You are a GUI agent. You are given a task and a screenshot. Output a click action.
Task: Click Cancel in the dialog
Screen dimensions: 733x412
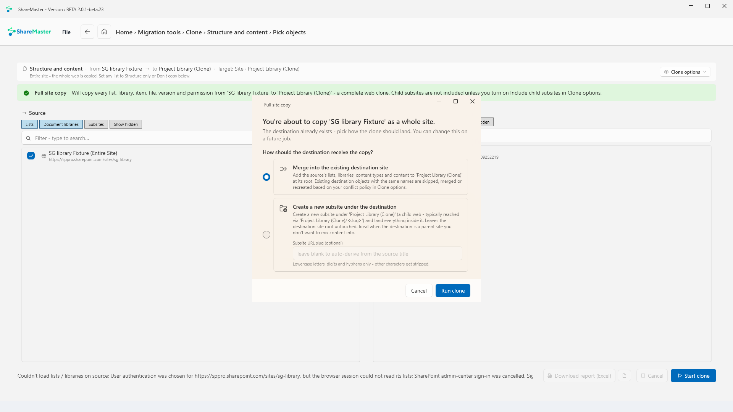pos(419,291)
